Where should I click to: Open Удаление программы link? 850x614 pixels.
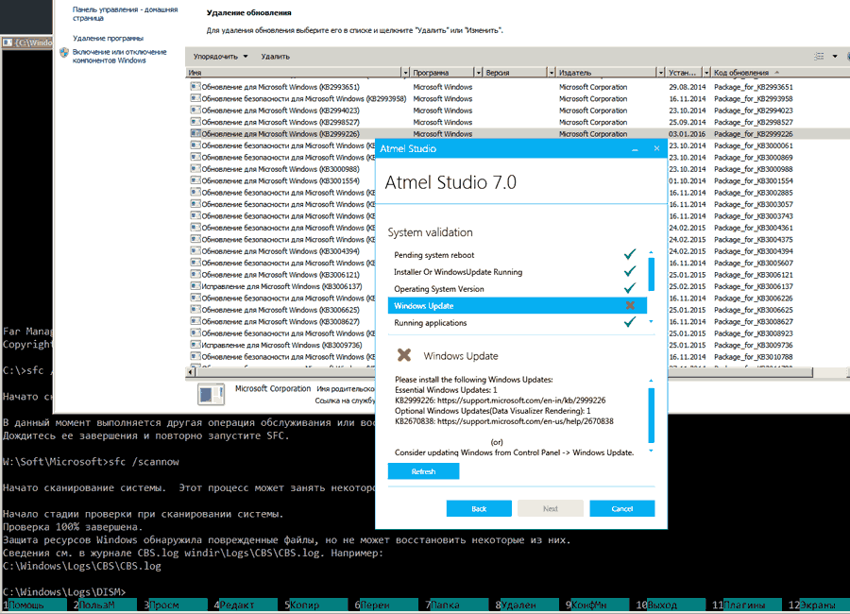(x=108, y=38)
